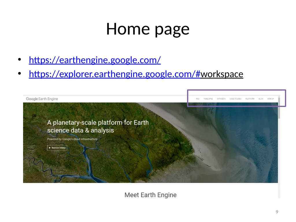Click the scrollbar up arrow
This screenshot has width=296, height=222.
(279, 97)
